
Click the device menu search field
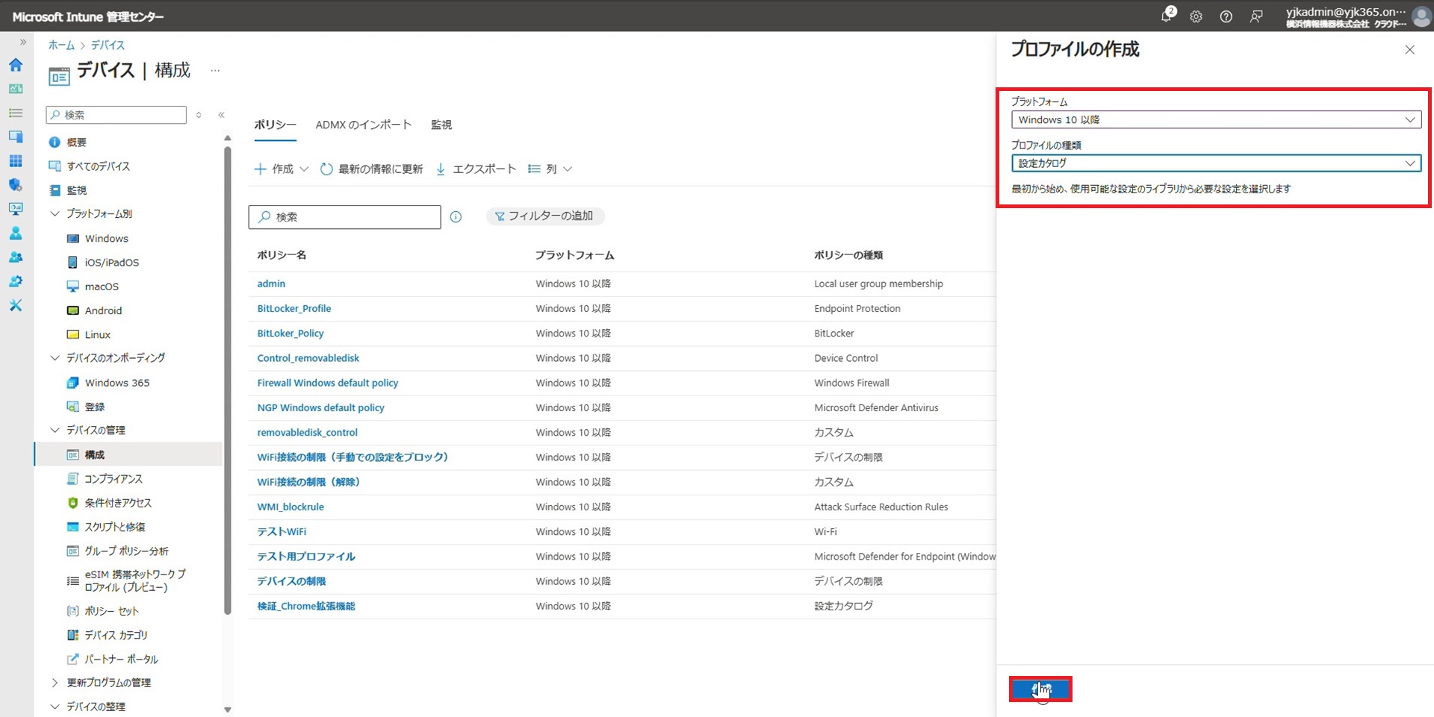116,115
